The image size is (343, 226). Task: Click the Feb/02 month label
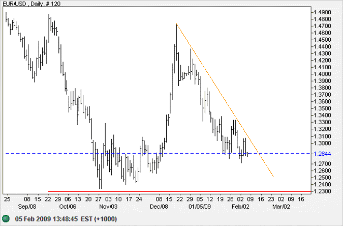pyautogui.click(x=240, y=207)
